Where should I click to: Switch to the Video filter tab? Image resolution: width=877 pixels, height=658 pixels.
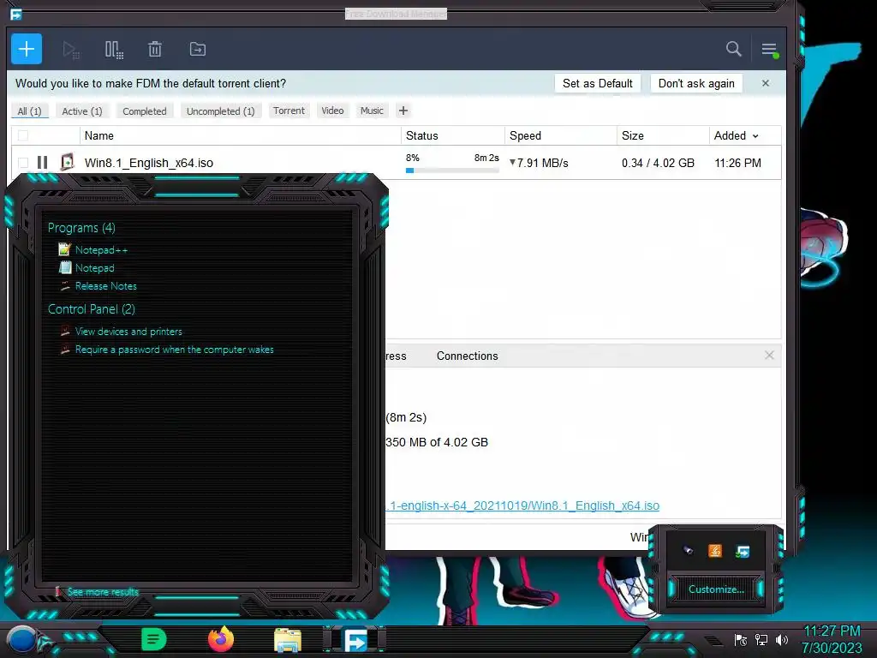click(x=332, y=111)
